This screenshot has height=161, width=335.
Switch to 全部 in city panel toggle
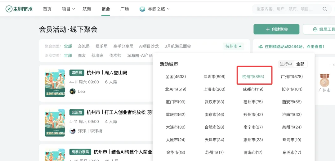(x=300, y=64)
